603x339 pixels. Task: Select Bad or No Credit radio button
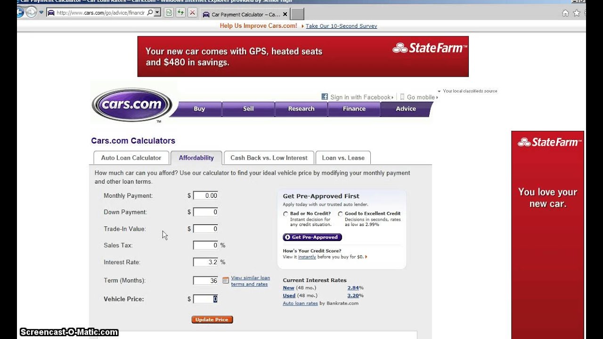coord(285,214)
